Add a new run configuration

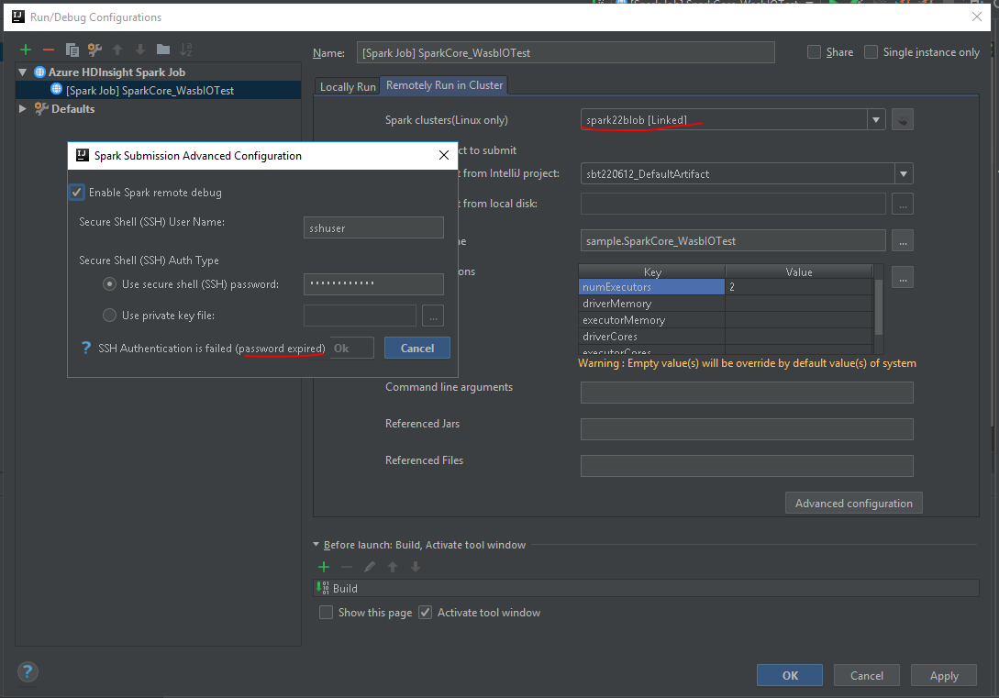[x=25, y=50]
